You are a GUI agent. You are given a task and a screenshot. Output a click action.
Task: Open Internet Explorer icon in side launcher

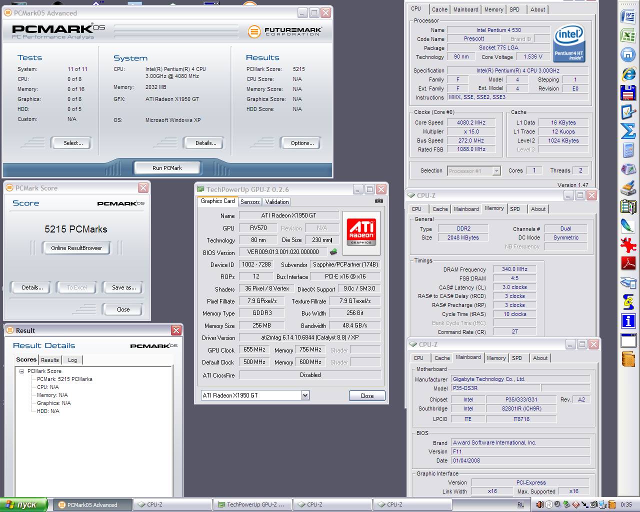[x=628, y=74]
